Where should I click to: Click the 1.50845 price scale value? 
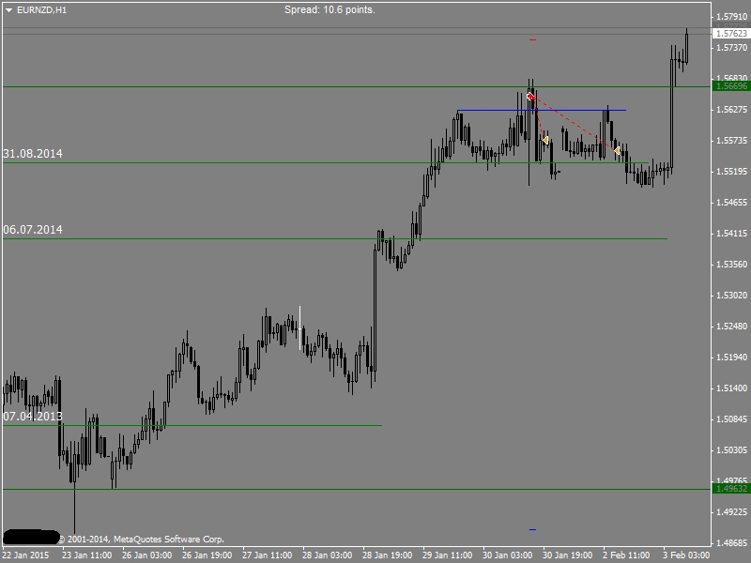pyautogui.click(x=731, y=419)
